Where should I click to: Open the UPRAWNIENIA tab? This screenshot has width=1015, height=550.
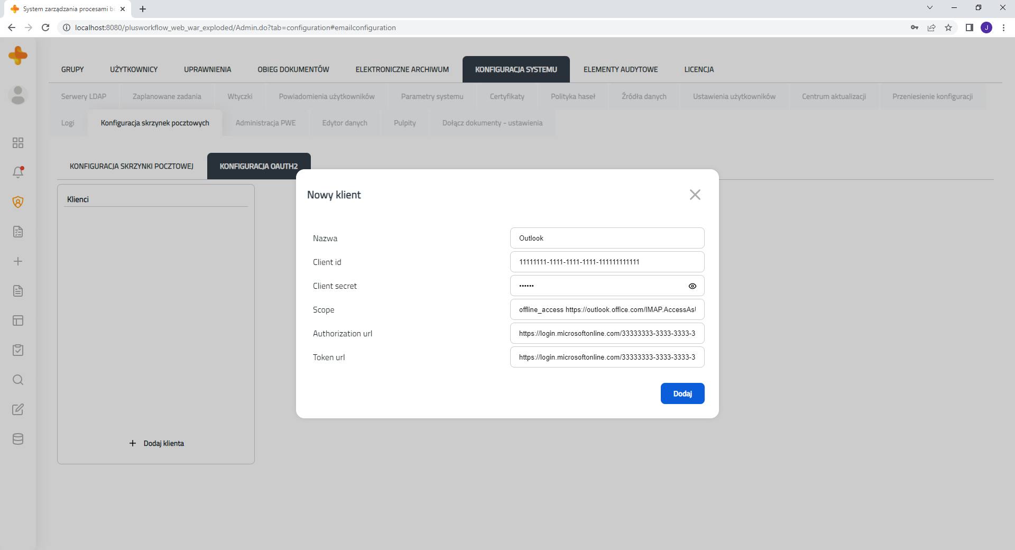point(208,69)
